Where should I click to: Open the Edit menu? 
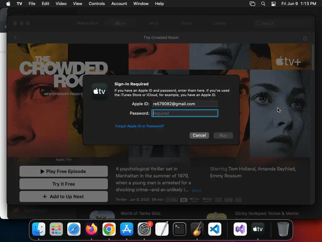pos(45,3)
